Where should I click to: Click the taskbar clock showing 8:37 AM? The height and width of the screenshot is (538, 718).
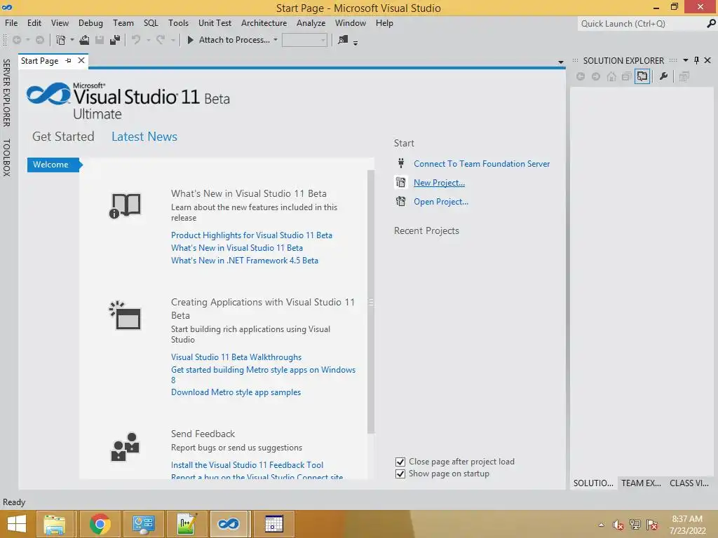click(x=687, y=525)
